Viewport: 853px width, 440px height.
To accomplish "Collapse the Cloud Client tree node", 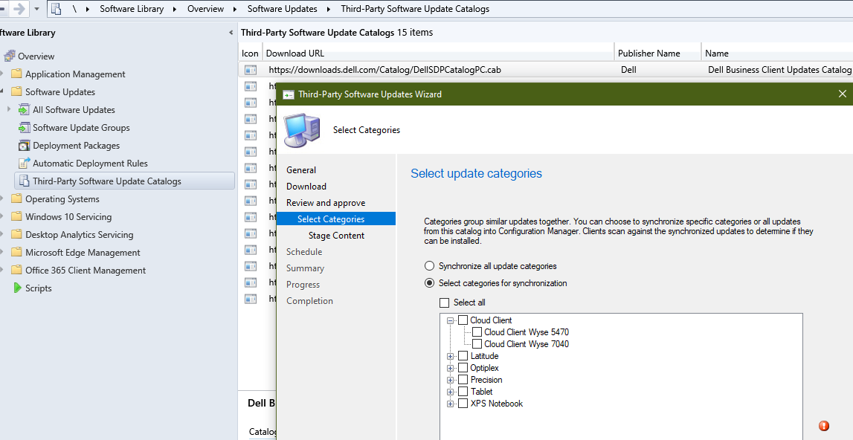I will tap(451, 320).
